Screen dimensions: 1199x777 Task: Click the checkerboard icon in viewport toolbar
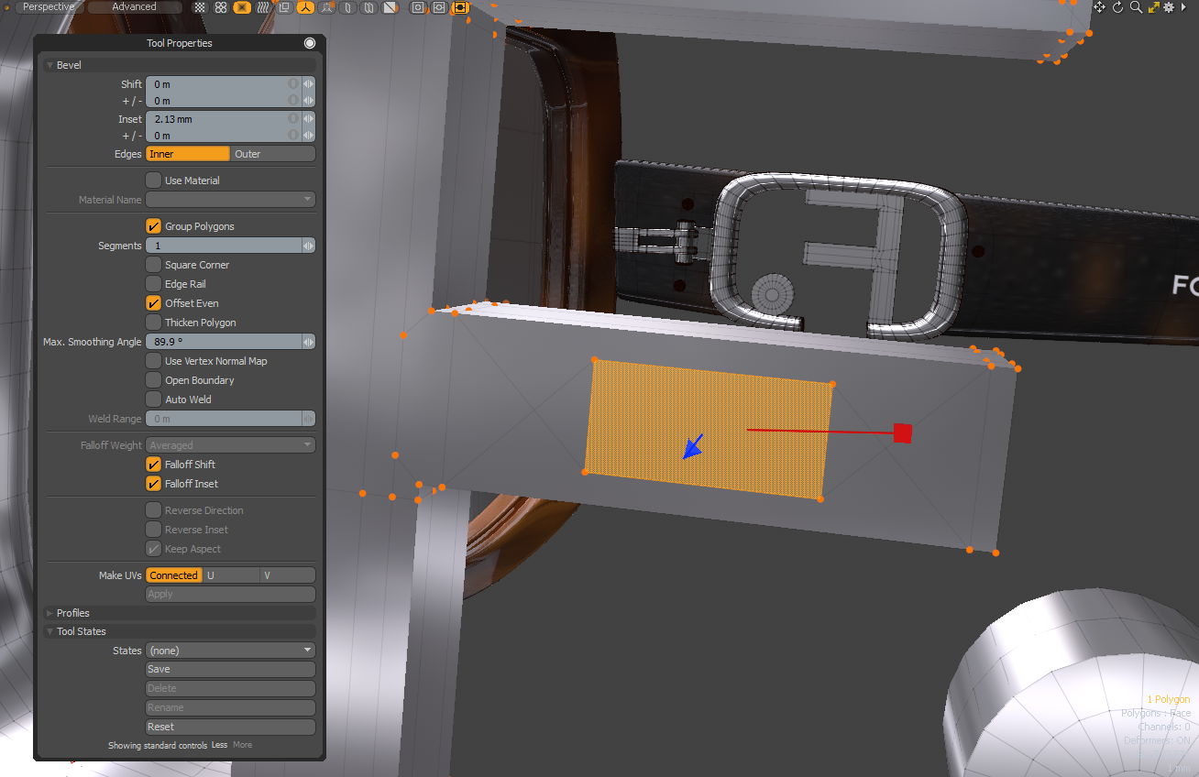201,7
